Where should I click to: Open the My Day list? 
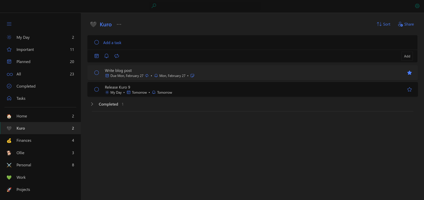[40, 37]
